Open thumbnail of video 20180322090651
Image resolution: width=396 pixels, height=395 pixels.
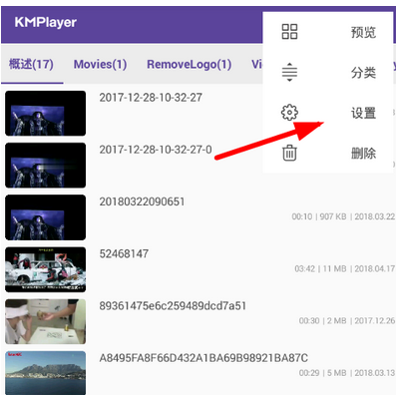click(45, 217)
